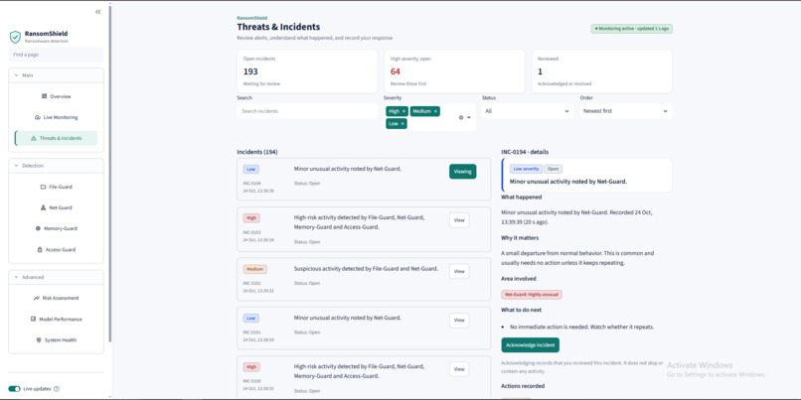Open the Net-Guard page
Viewport: 801px width, 400px height.
click(57, 207)
